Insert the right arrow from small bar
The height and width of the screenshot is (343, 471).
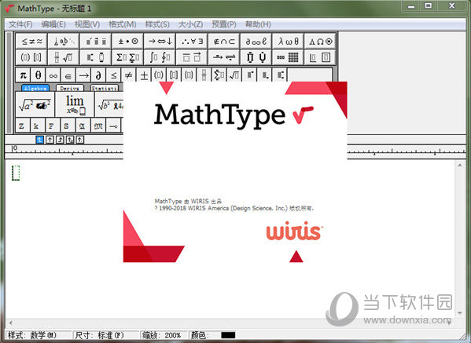[83, 75]
